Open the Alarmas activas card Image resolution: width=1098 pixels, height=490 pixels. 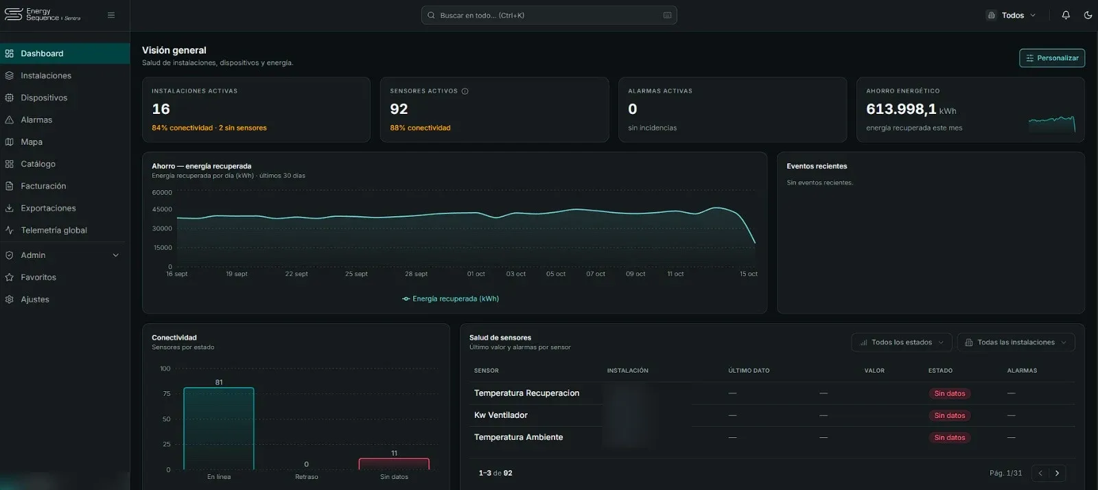click(732, 110)
